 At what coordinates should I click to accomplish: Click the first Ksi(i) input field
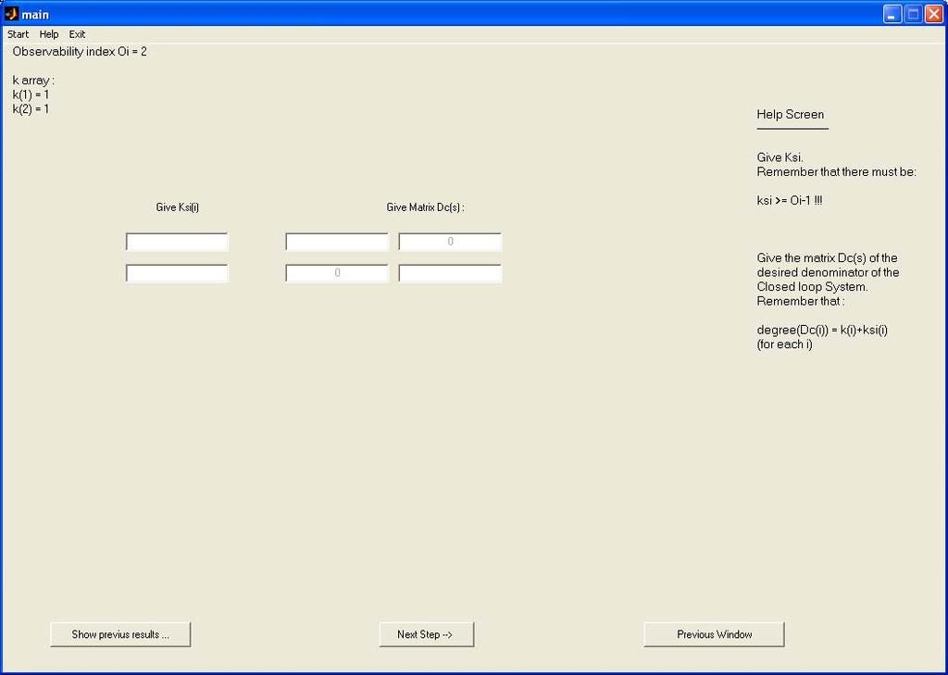coord(177,242)
